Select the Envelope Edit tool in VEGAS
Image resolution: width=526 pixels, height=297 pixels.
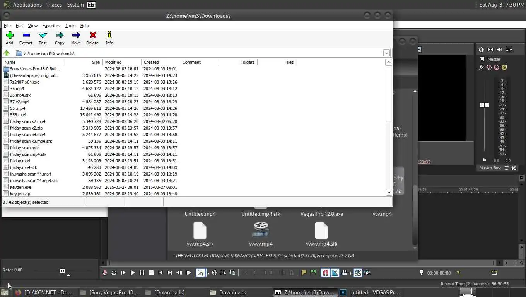click(214, 273)
